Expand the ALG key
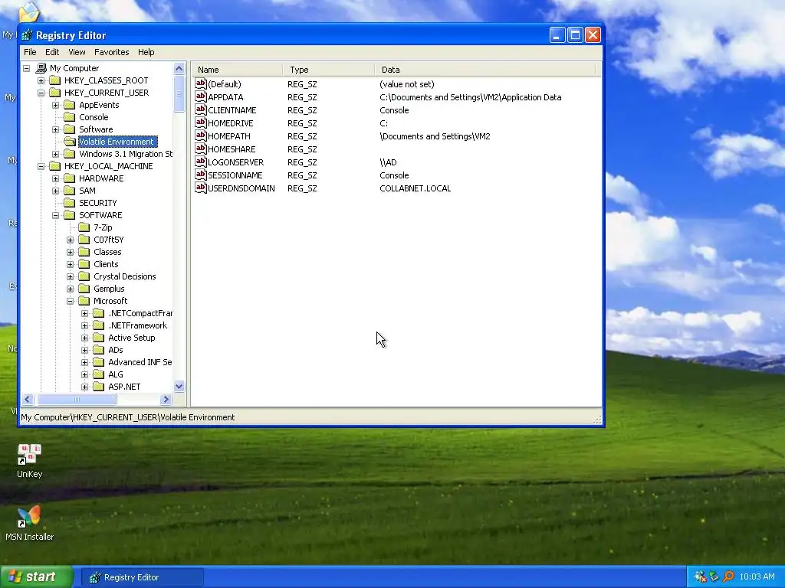The image size is (785, 588). pos(84,374)
